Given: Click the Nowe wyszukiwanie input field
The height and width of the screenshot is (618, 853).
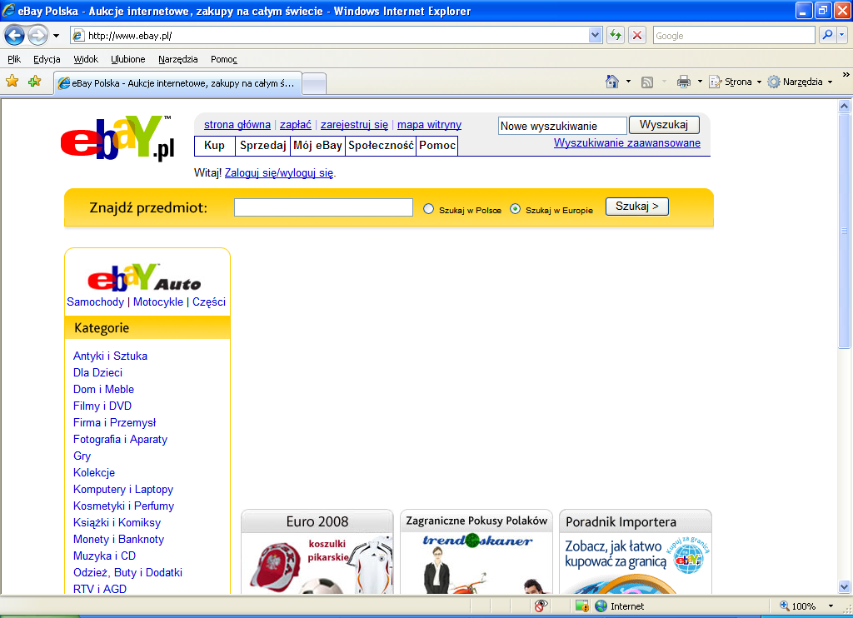Looking at the screenshot, I should click(562, 126).
